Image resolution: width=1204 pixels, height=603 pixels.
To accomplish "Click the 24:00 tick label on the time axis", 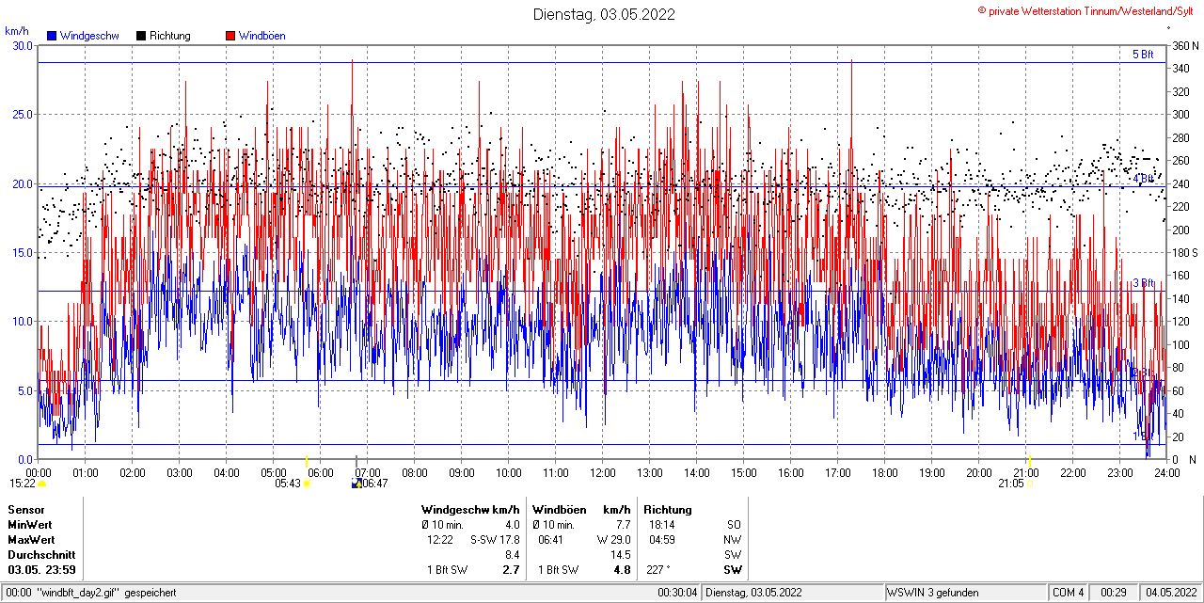I will coord(1166,472).
